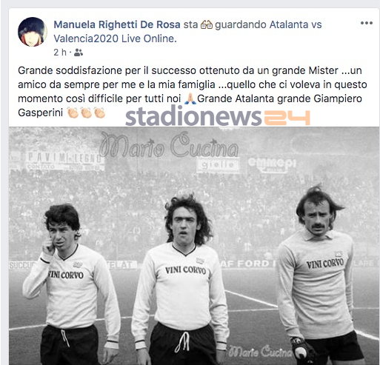Click the first clapping hands emoji

point(73,113)
